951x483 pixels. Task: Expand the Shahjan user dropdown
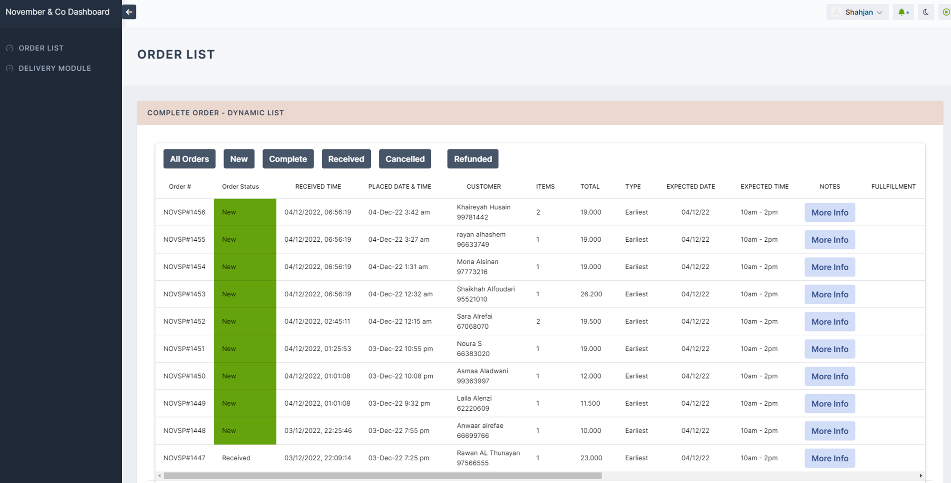[x=879, y=12]
